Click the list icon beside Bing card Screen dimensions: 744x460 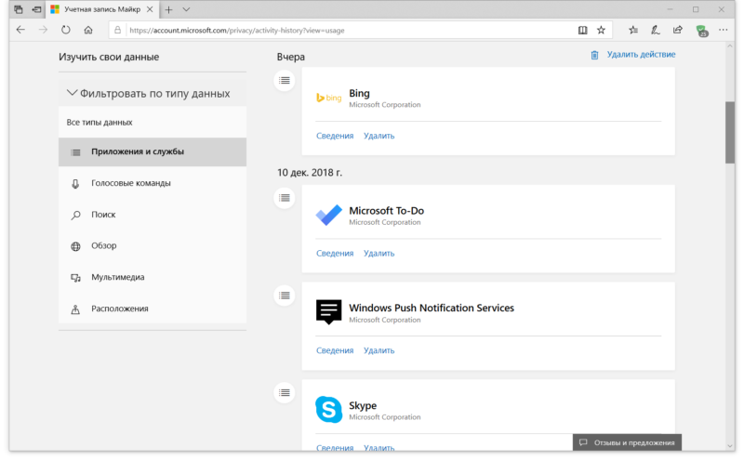285,80
